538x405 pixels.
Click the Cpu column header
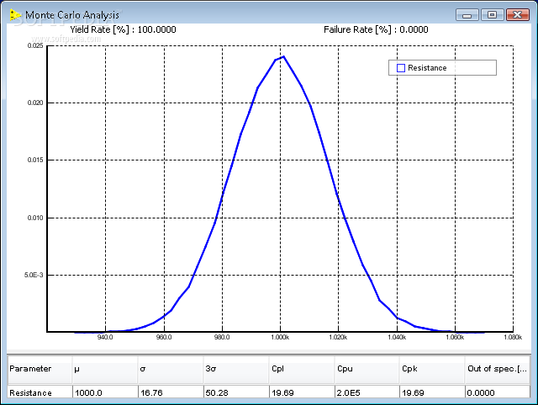(367, 369)
